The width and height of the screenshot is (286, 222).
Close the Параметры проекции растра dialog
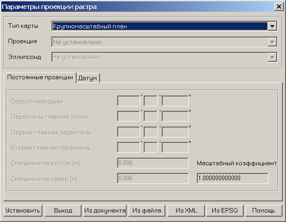click(x=278, y=6)
